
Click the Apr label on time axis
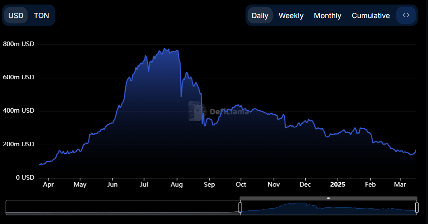point(48,185)
